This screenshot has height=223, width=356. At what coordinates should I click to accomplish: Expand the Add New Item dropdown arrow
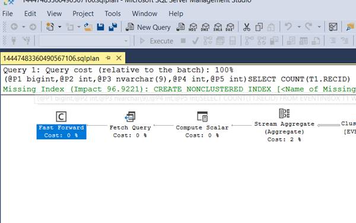(x=78, y=27)
